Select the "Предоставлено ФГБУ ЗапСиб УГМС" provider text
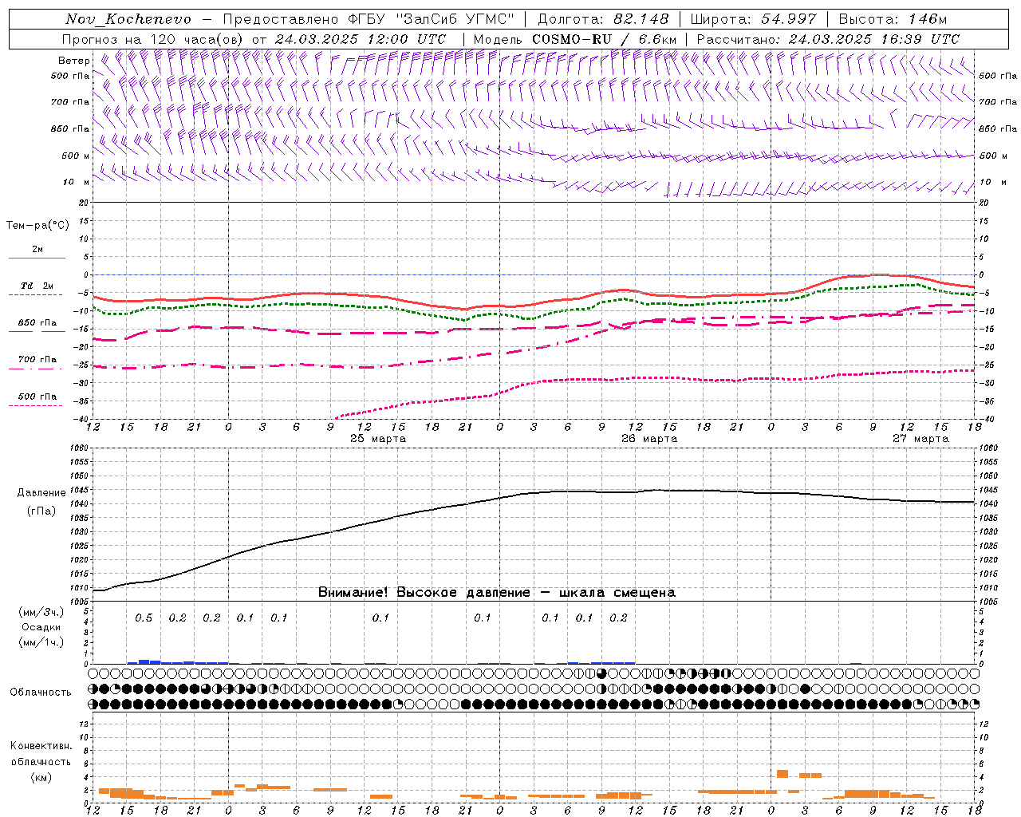 point(369,19)
